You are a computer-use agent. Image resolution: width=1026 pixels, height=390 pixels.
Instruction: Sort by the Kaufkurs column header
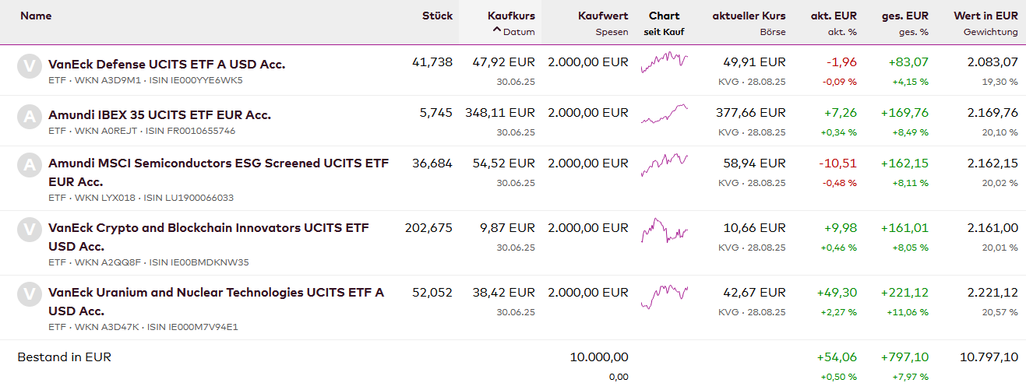click(511, 16)
